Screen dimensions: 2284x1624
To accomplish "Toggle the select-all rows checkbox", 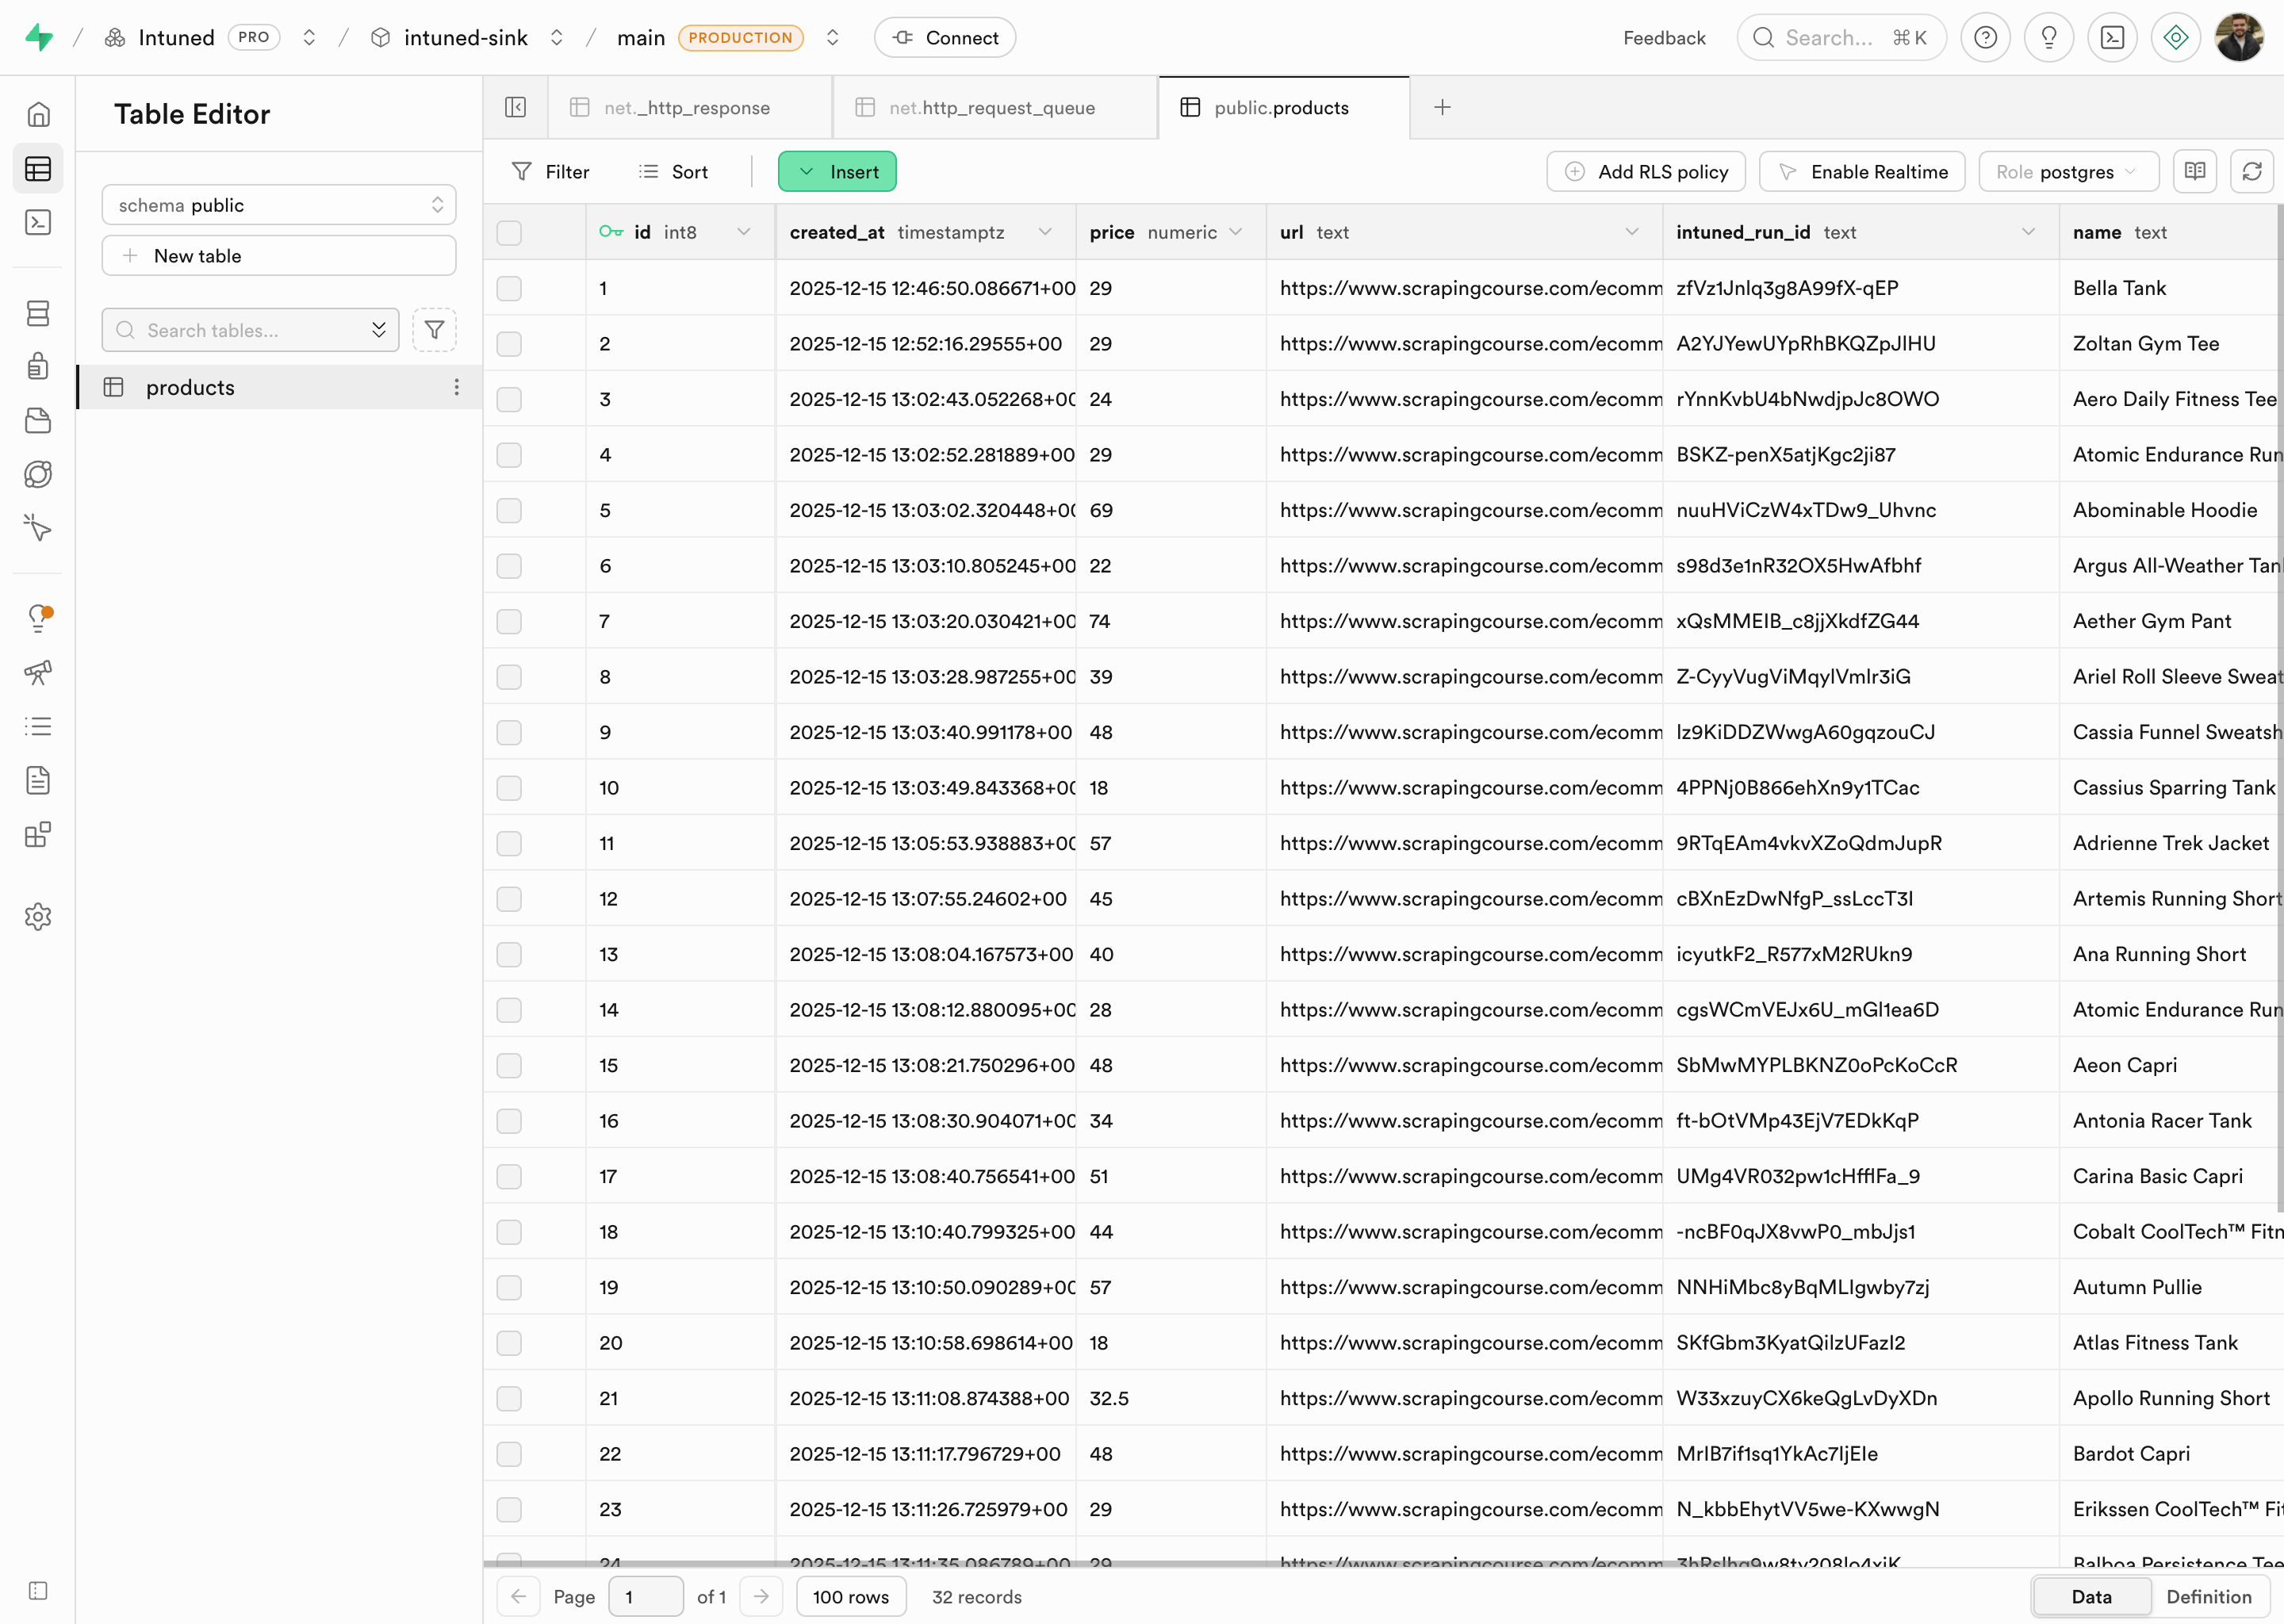I will tap(509, 233).
